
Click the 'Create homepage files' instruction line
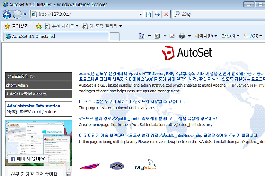[x=146, y=125]
